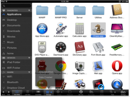Click the Delete trash toolbar icon

[x=102, y=93]
